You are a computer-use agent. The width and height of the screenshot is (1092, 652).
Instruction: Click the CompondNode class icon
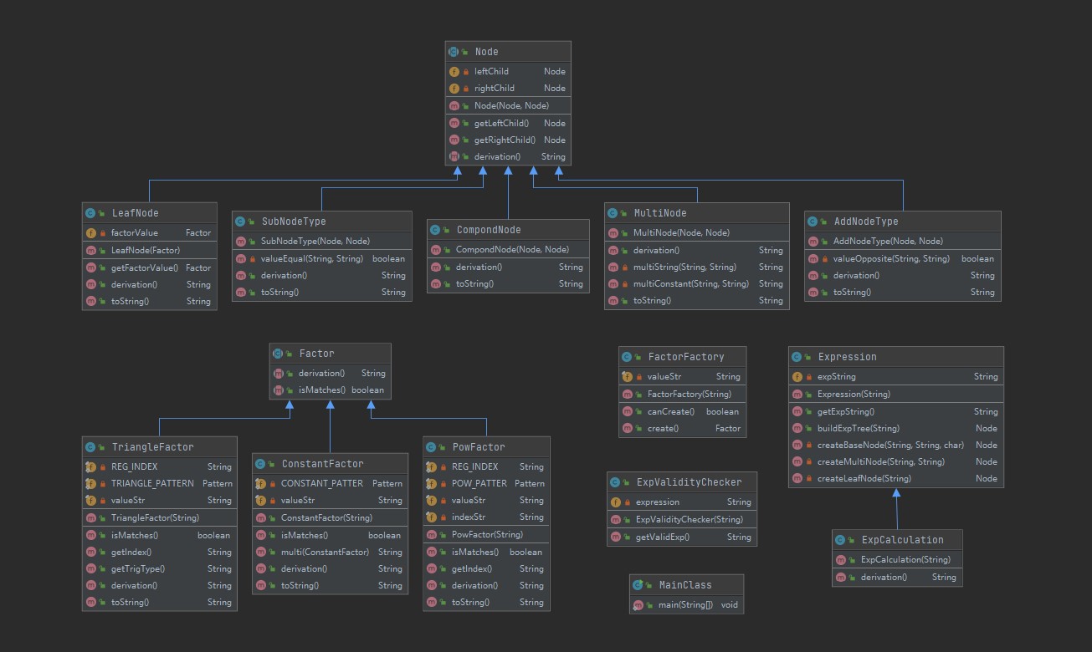pyautogui.click(x=436, y=230)
